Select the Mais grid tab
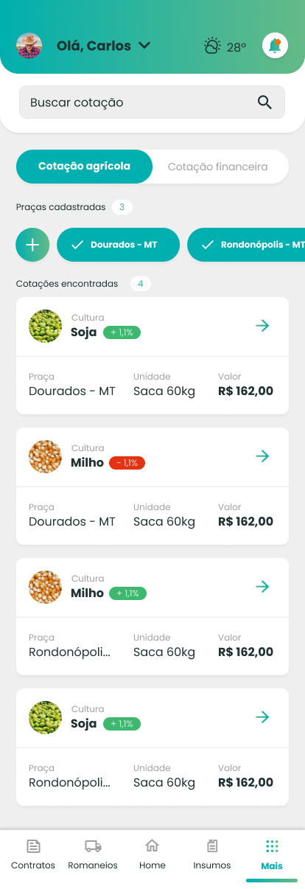This screenshot has height=889, width=305. click(x=272, y=855)
